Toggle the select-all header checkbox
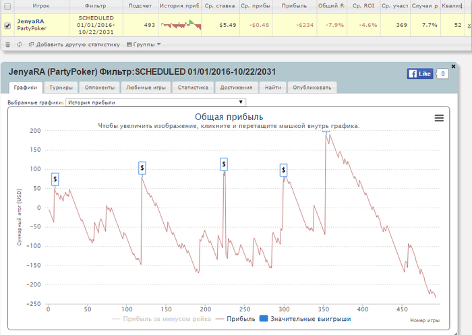The width and height of the screenshot is (472, 335). coord(7,6)
